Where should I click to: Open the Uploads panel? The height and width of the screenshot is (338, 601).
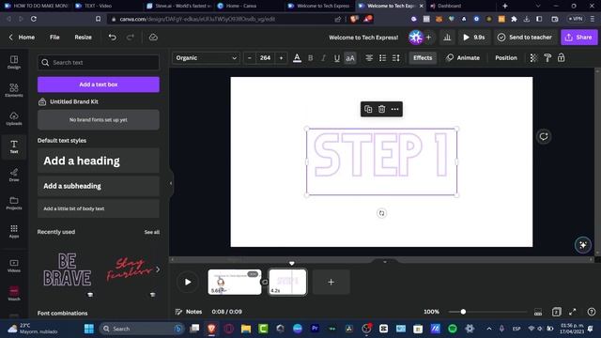(14, 118)
